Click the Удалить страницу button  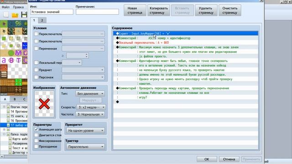tap(206, 10)
